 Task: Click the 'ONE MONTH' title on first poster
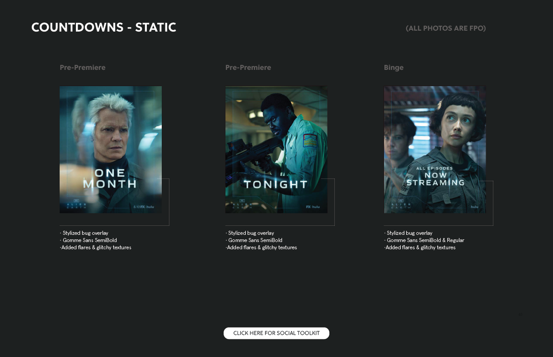[x=110, y=178]
